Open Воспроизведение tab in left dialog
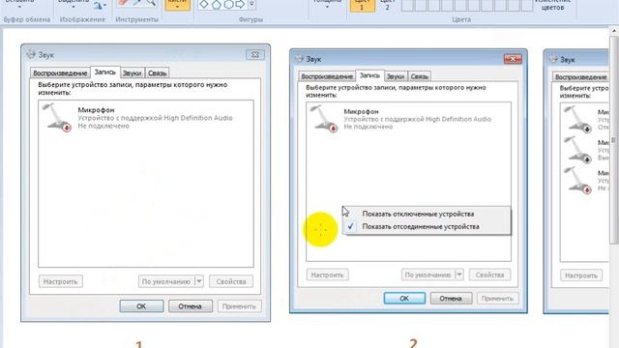This screenshot has width=619, height=348. point(60,73)
